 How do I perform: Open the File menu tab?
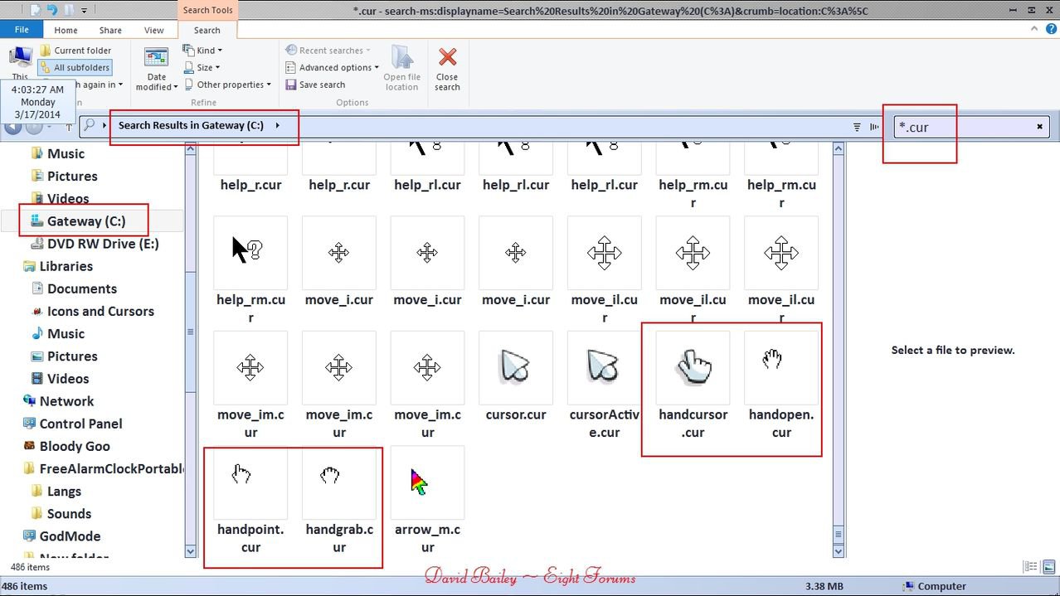click(22, 30)
